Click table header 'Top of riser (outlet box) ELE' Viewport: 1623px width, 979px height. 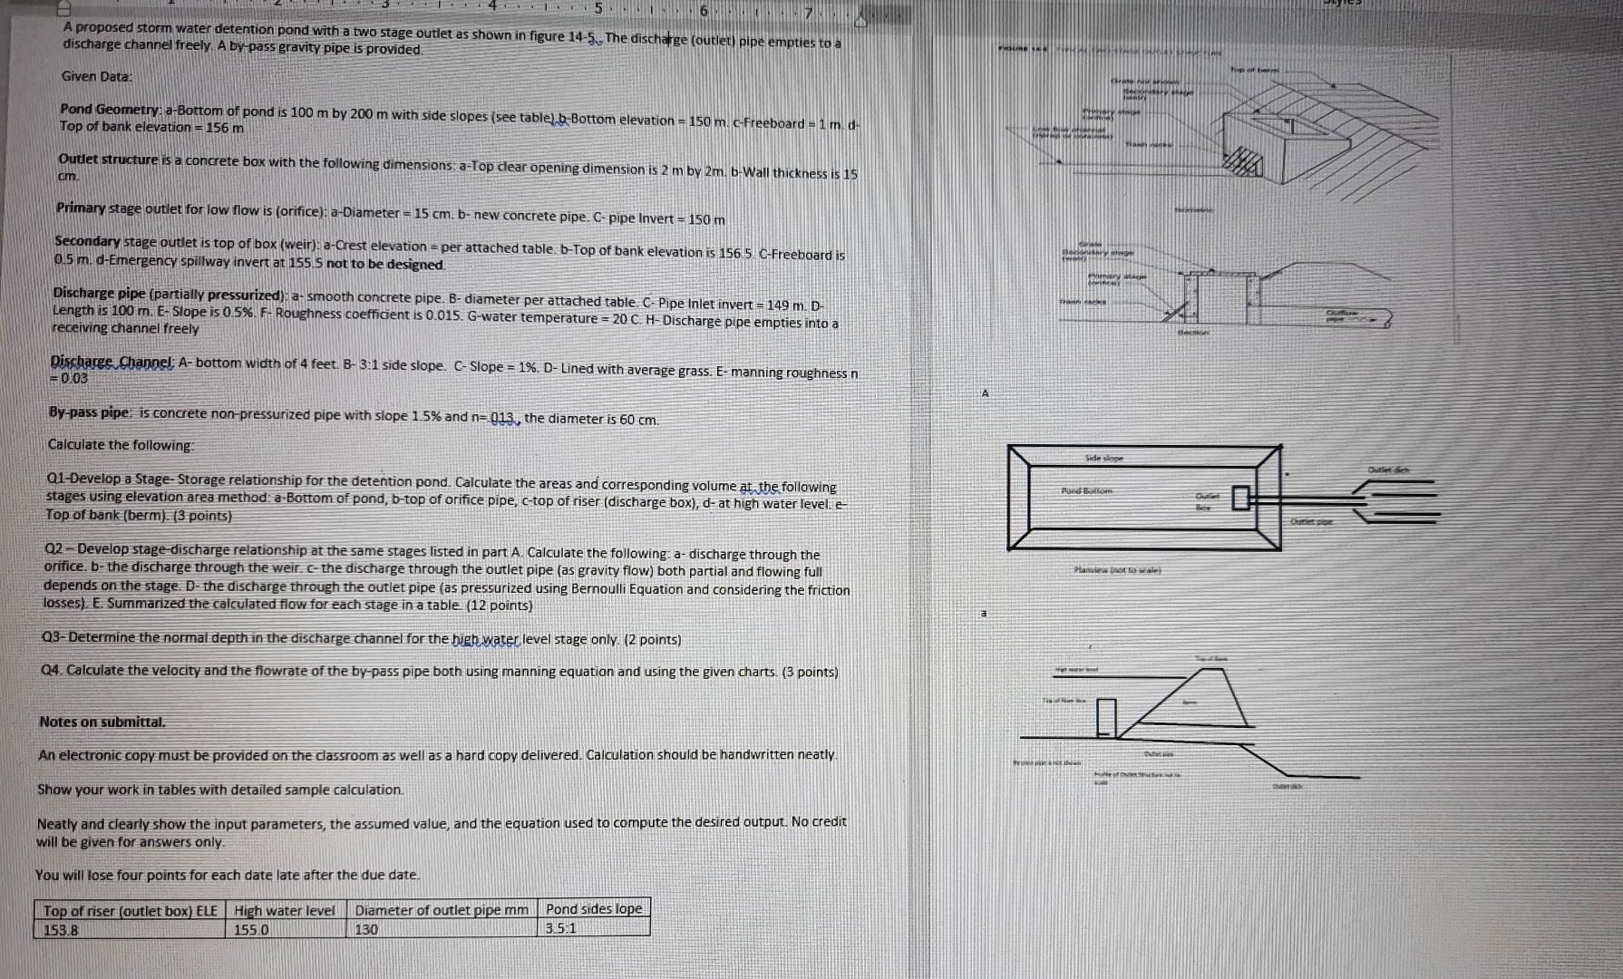[x=131, y=911]
